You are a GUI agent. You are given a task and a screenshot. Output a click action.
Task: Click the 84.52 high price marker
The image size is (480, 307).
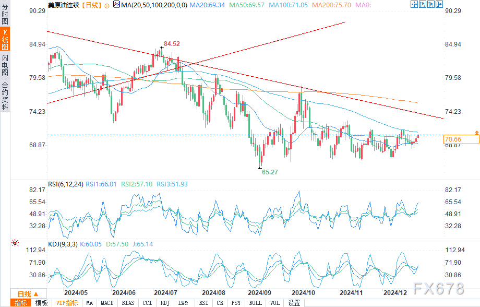[172, 44]
